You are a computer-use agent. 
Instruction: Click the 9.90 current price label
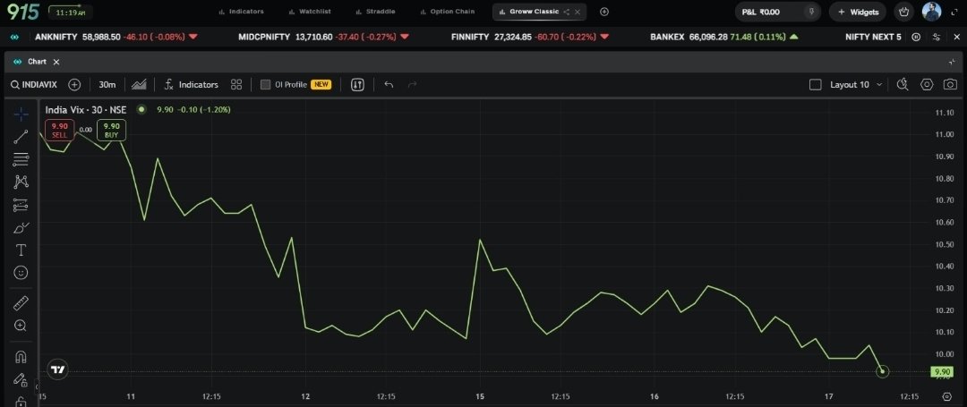(x=942, y=372)
